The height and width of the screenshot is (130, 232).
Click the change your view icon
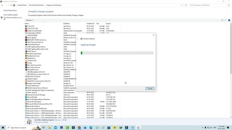pyautogui.click(x=222, y=20)
